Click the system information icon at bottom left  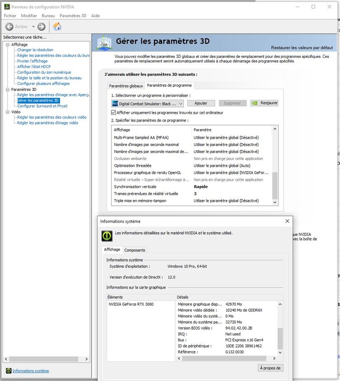9,370
